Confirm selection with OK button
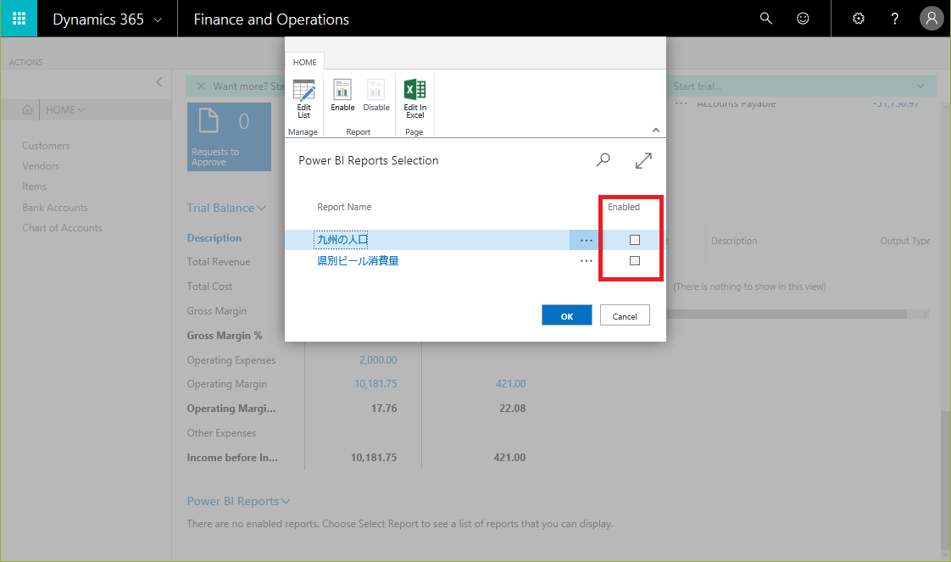Image resolution: width=951 pixels, height=562 pixels. (566, 315)
